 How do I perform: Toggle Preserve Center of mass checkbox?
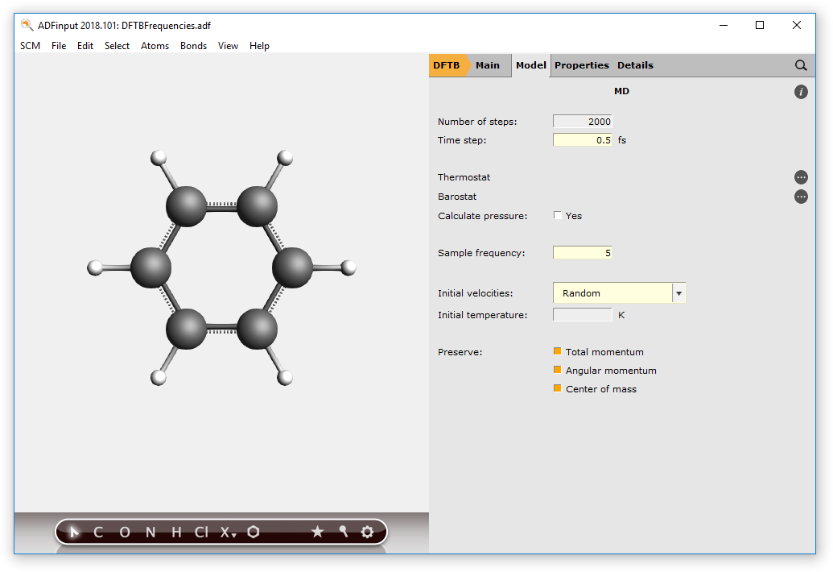pos(557,388)
